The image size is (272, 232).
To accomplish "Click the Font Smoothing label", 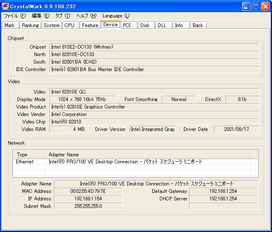I will [x=141, y=99].
